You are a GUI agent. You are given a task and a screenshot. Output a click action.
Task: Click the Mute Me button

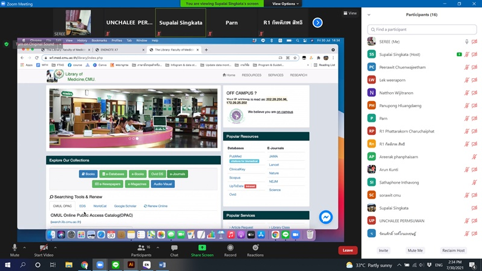415,250
